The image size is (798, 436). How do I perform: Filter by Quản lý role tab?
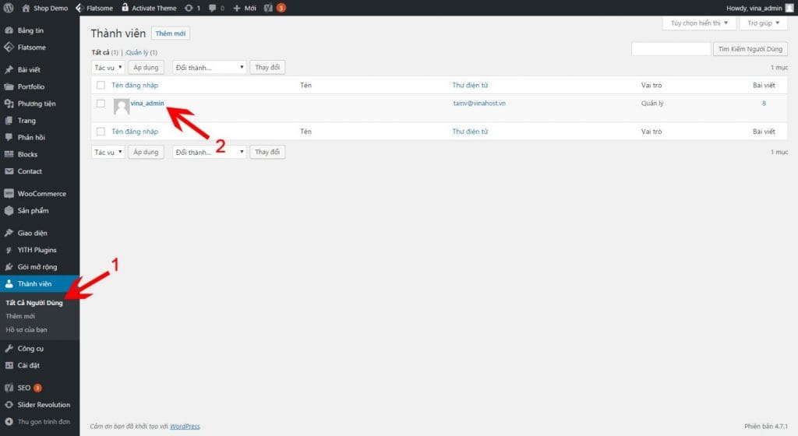[x=137, y=52]
